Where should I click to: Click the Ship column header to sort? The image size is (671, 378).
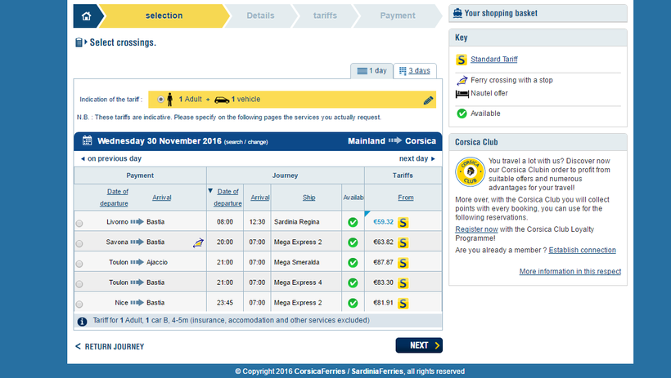(308, 197)
